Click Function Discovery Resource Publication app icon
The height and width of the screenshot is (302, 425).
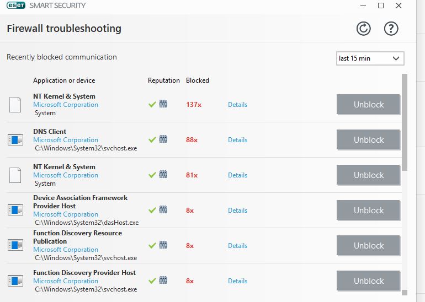pos(15,245)
